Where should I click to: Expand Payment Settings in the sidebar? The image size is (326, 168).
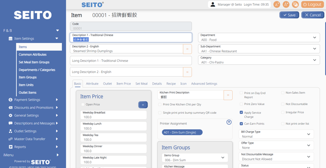click(x=33, y=100)
